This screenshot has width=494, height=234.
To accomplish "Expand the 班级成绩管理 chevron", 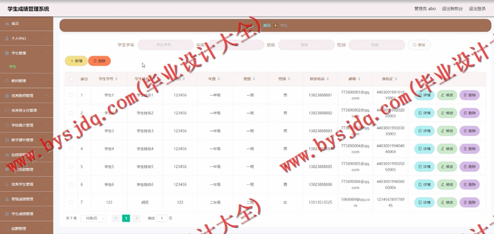I will pos(47,199).
